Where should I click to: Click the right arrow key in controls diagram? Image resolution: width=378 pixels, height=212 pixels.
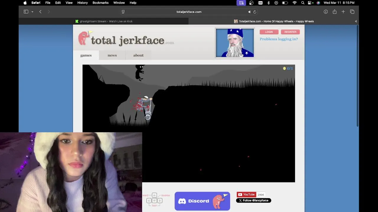tap(160, 201)
